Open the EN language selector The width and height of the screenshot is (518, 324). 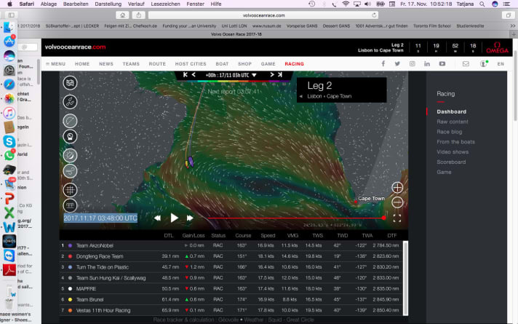(501, 64)
